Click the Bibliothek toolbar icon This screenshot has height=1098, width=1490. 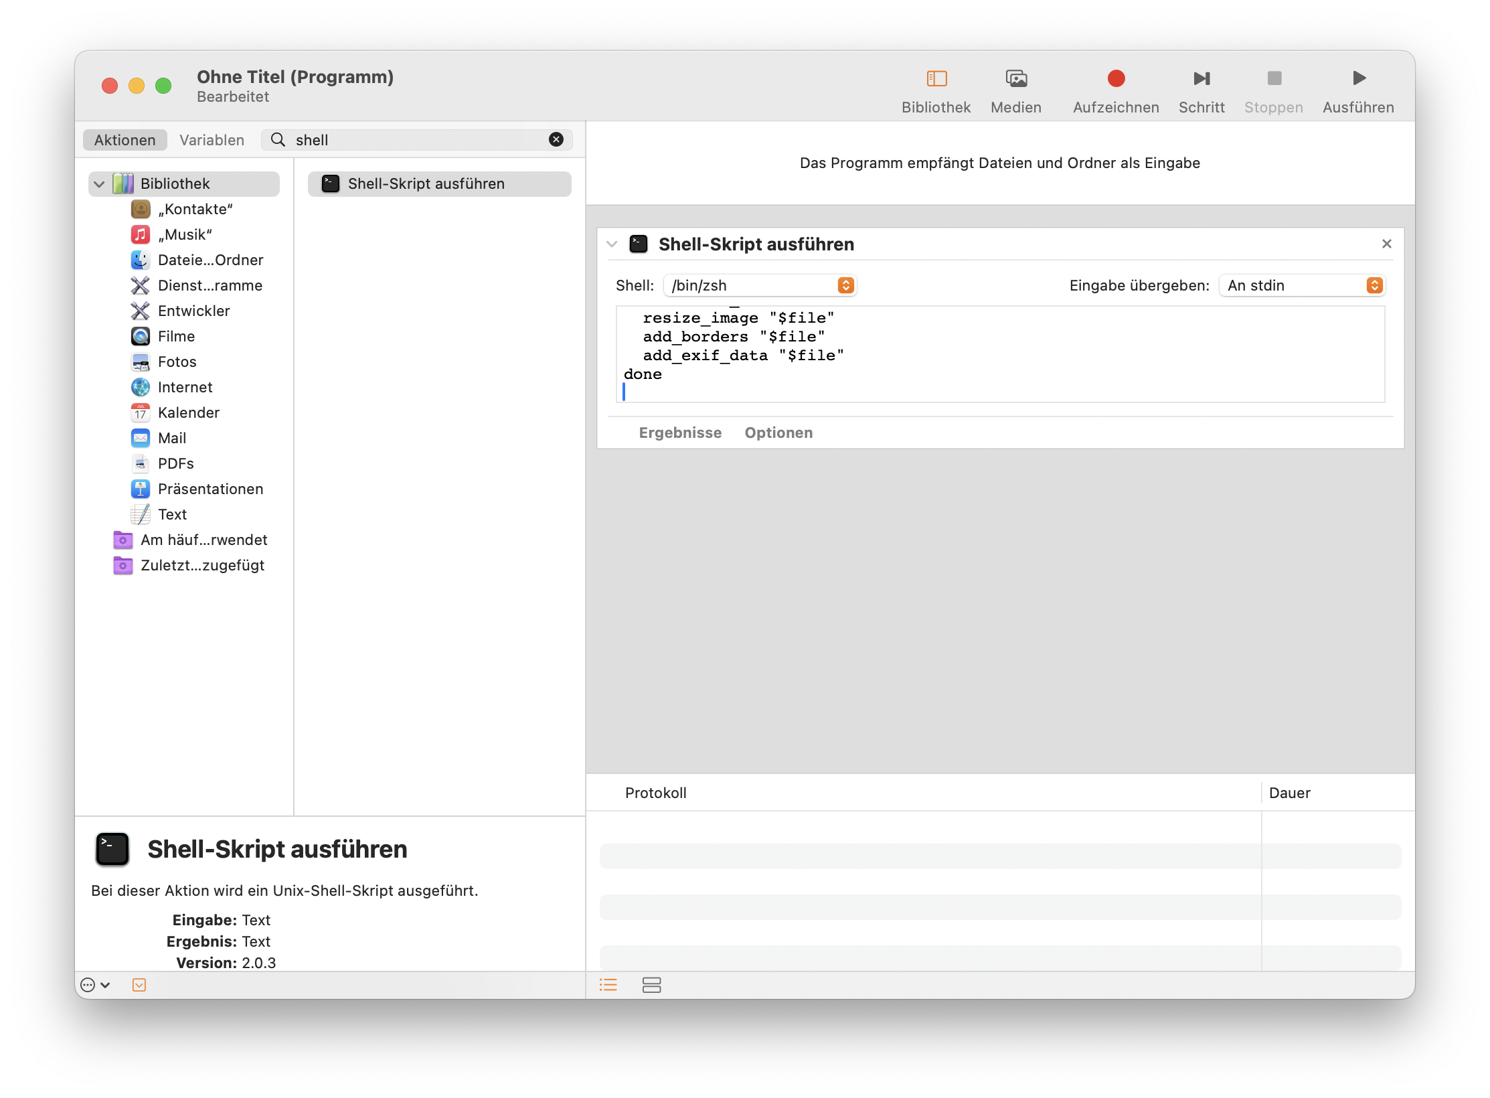pyautogui.click(x=936, y=79)
